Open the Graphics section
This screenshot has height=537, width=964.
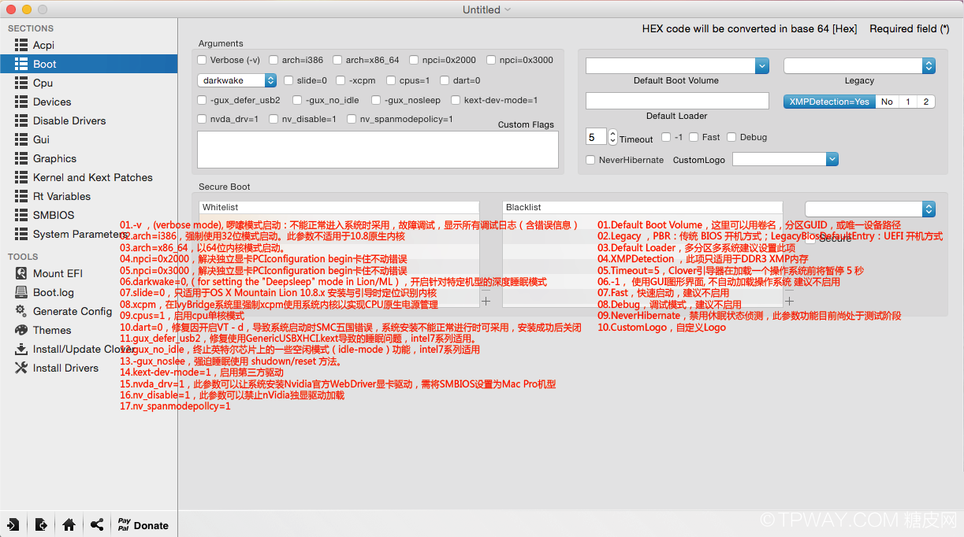88,158
